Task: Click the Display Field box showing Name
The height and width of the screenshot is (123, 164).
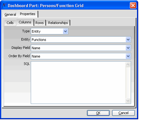Action: coord(81,48)
